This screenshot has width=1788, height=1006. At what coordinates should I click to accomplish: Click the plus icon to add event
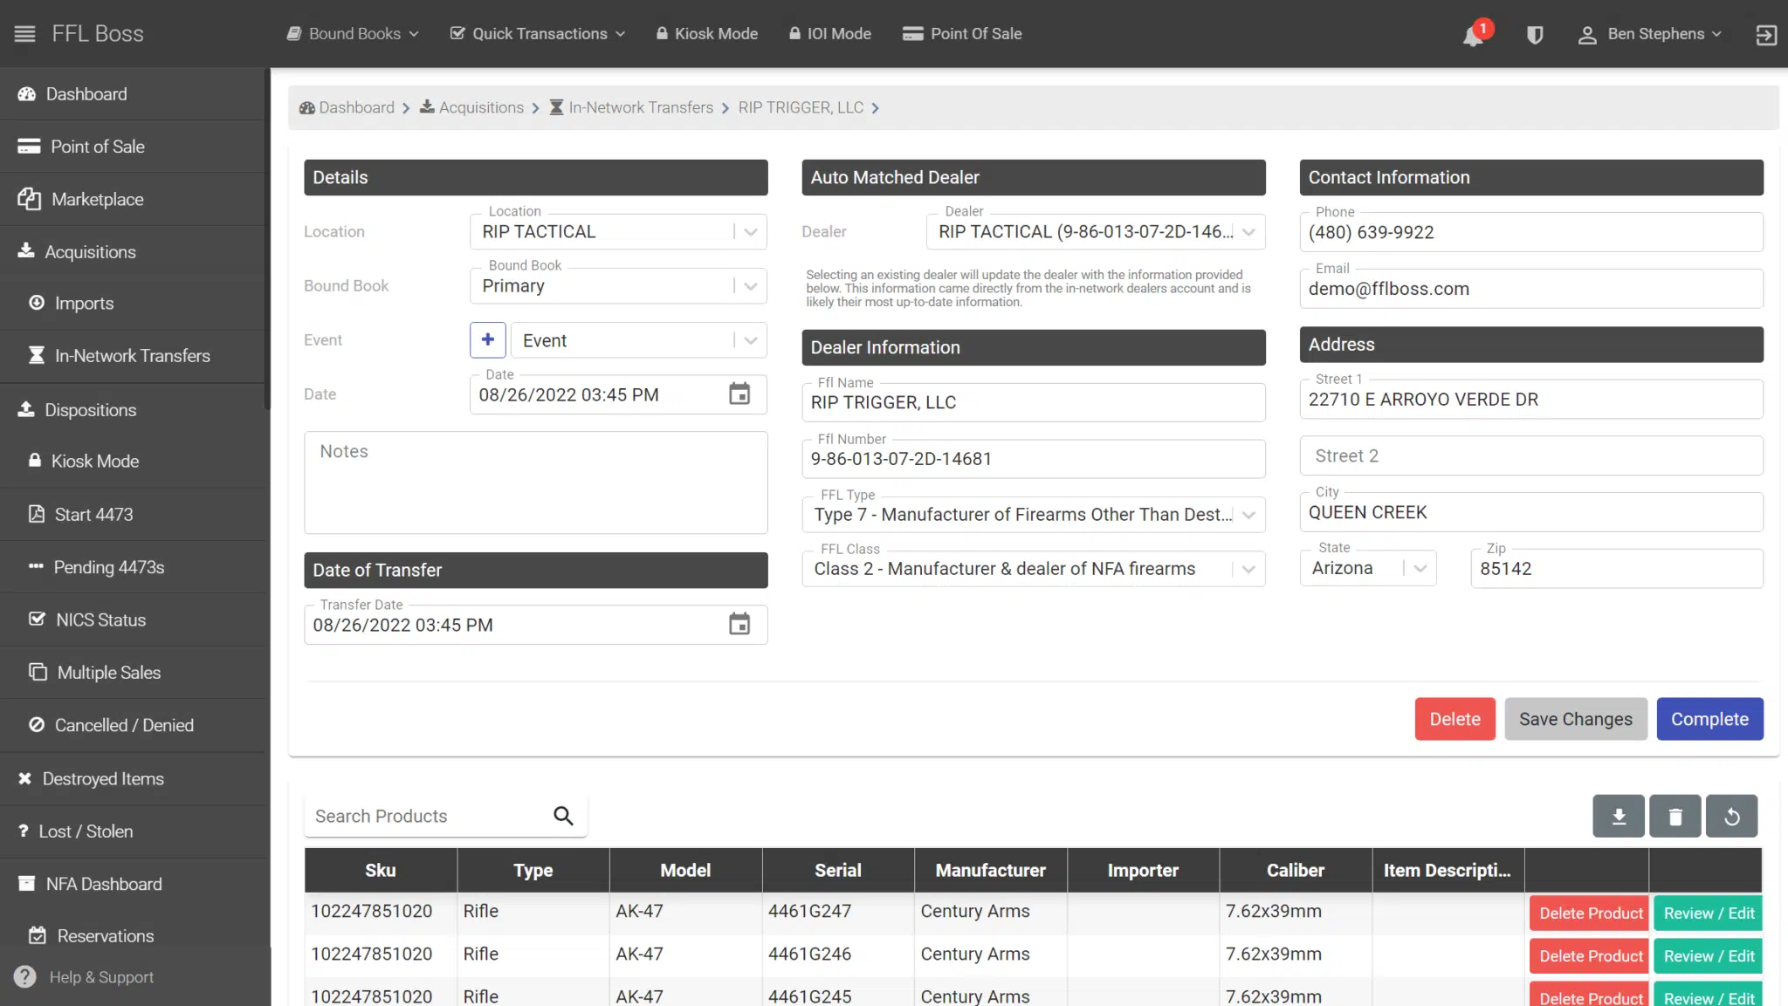pyautogui.click(x=488, y=340)
